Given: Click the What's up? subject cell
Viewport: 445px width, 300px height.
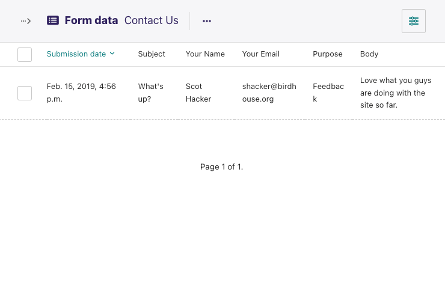Looking at the screenshot, I should [151, 93].
